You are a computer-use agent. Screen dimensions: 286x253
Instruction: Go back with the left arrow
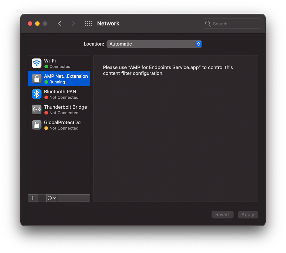click(x=60, y=23)
